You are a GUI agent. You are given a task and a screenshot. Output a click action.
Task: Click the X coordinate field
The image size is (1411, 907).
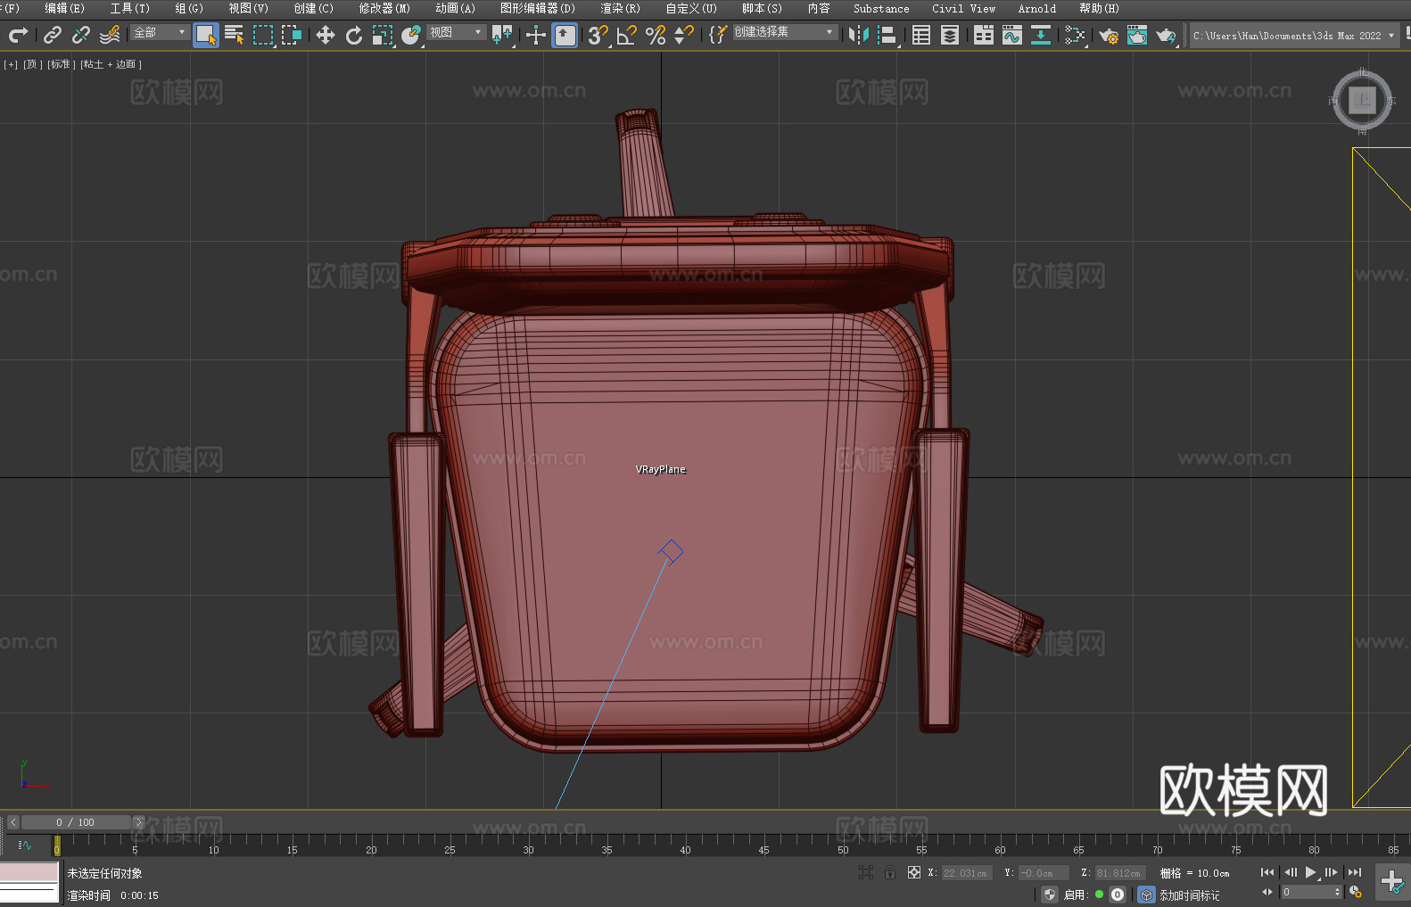[967, 873]
